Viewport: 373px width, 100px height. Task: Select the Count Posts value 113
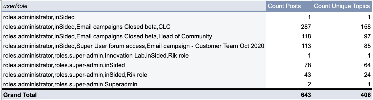click(x=306, y=46)
